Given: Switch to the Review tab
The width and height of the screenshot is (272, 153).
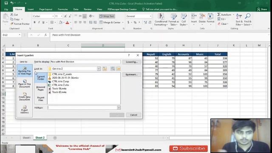Looking at the screenshot, I should click(88, 9).
